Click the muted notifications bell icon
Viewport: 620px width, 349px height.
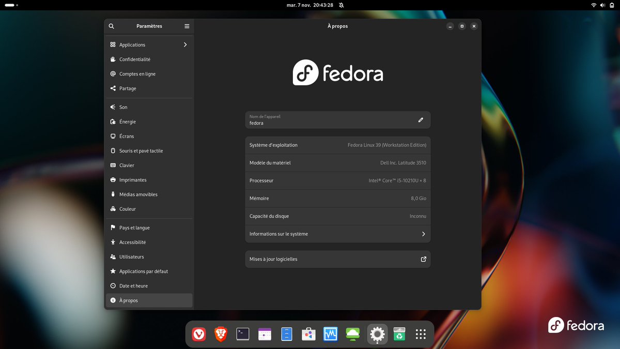point(341,5)
